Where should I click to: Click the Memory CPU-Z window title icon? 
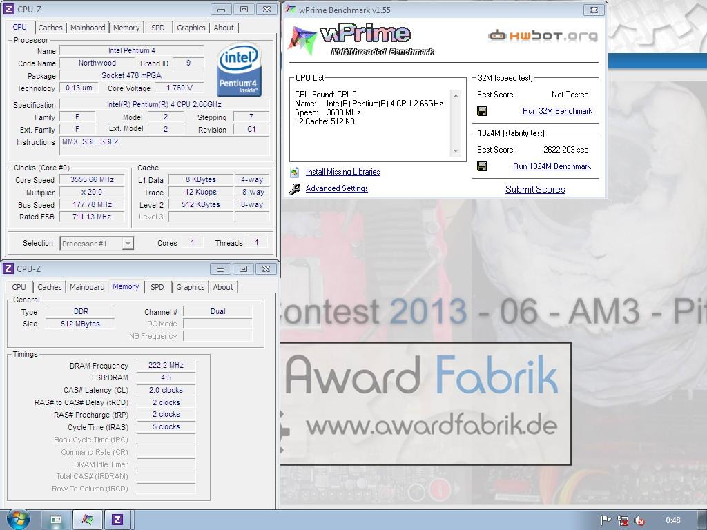(x=8, y=268)
